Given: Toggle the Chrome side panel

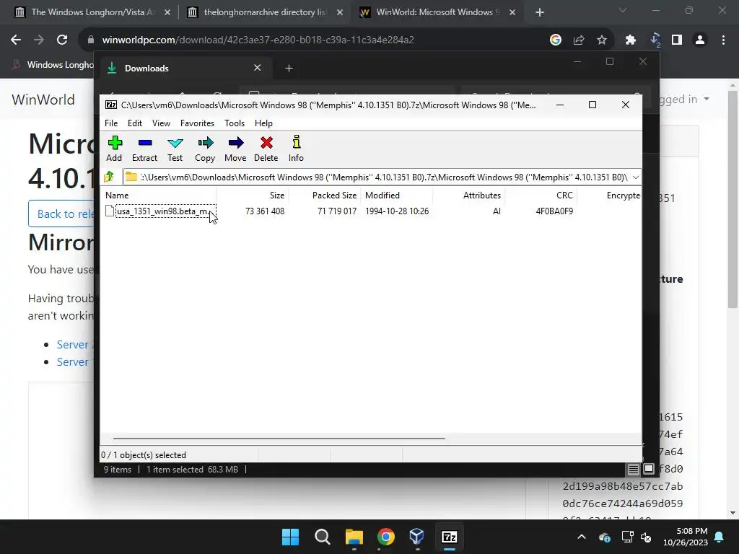Looking at the screenshot, I should (677, 40).
